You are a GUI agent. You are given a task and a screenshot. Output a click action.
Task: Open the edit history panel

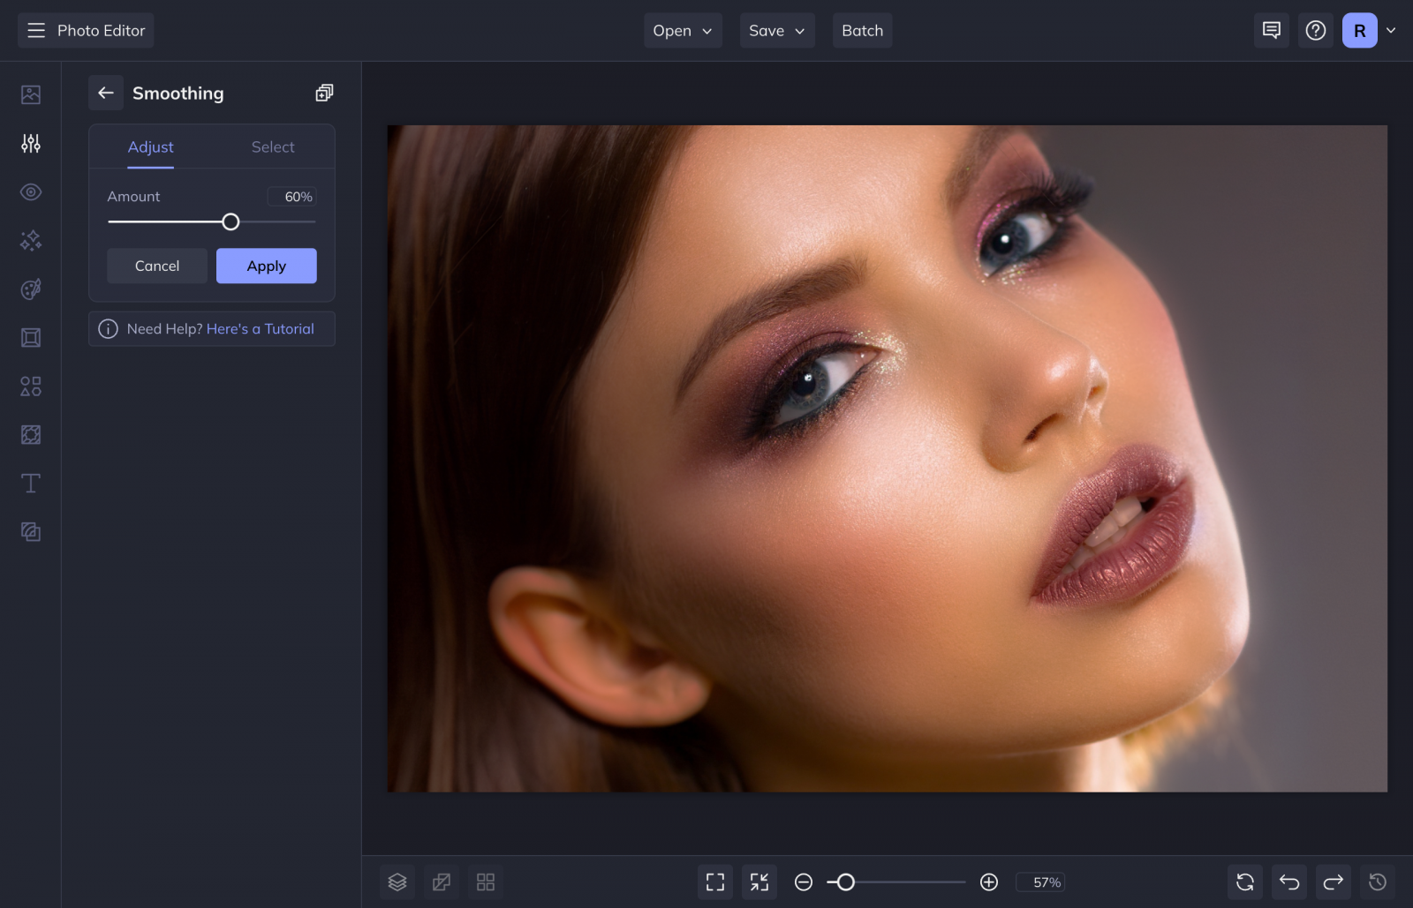pos(1377,882)
